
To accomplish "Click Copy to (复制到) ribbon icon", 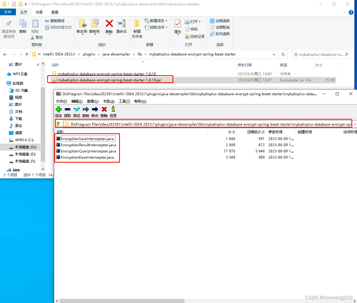I will pos(95,23).
